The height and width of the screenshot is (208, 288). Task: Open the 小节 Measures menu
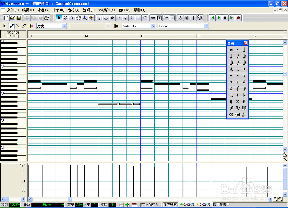[58, 10]
